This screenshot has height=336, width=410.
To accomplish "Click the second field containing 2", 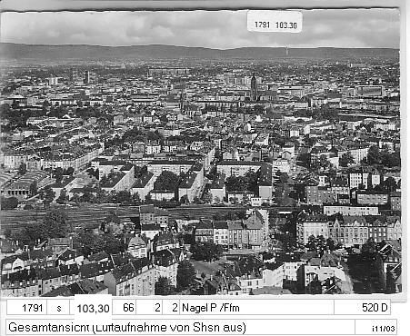I will 171,308.
